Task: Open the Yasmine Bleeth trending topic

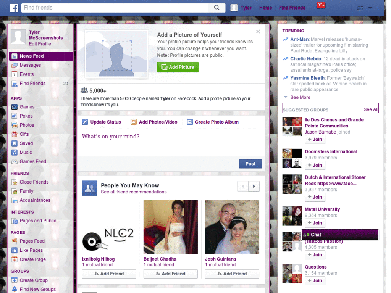Action: (307, 78)
